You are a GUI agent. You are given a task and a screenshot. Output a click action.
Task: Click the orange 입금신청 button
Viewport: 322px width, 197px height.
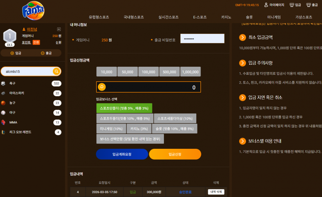point(175,154)
